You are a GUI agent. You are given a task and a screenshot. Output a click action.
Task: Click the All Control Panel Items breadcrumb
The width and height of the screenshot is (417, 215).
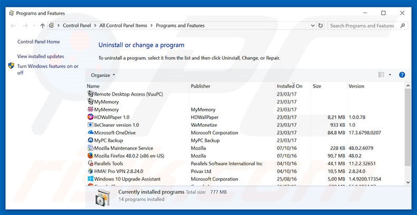(123, 26)
